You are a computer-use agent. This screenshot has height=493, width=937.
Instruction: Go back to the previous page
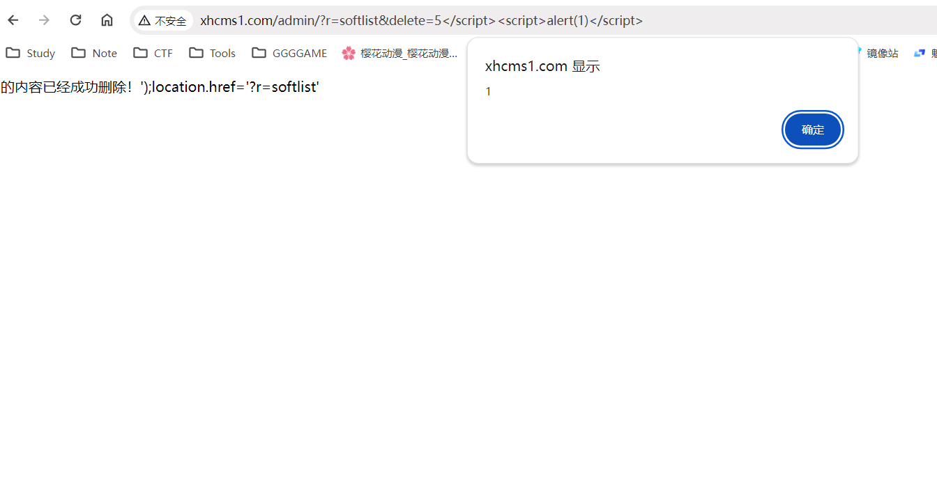coord(13,20)
